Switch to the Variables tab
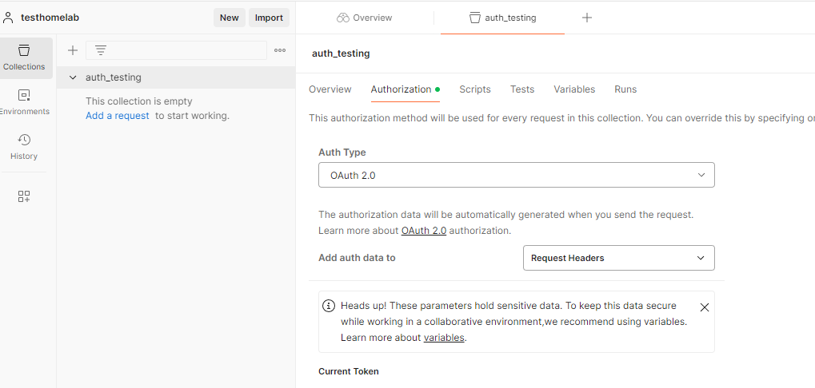This screenshot has height=388, width=815. 574,89
